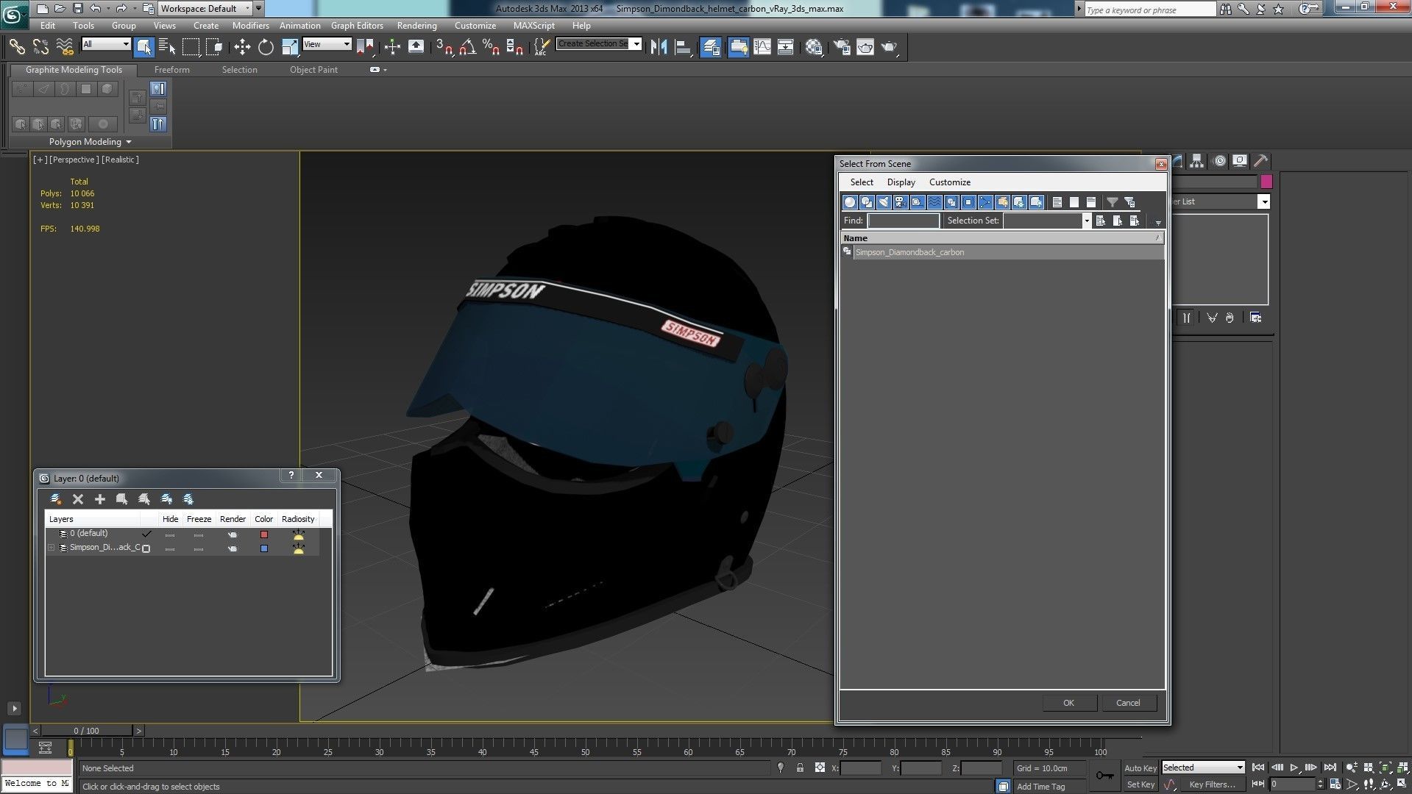
Task: Click the Unlink Selection tool
Action: pyautogui.click(x=40, y=47)
